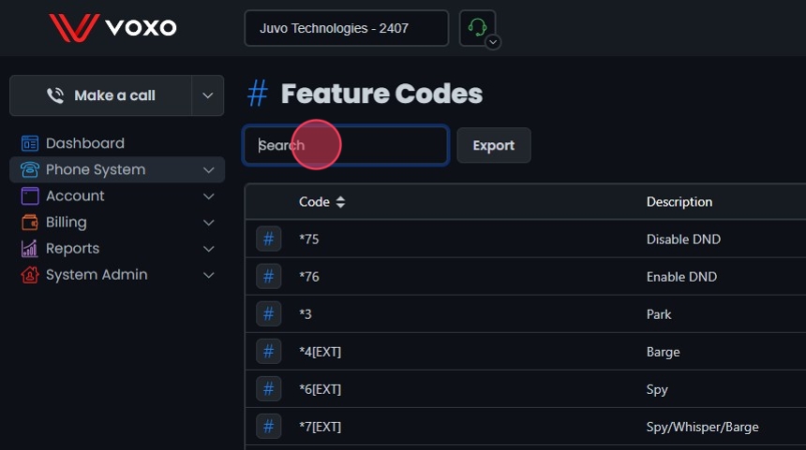Open System Admin menu
This screenshot has height=450, width=806.
tap(96, 275)
